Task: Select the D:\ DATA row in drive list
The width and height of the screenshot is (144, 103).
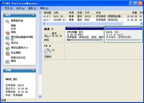Action: pyautogui.click(x=93, y=17)
